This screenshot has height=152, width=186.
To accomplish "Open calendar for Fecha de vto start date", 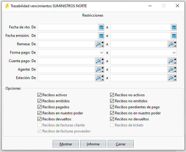I will [101, 27].
